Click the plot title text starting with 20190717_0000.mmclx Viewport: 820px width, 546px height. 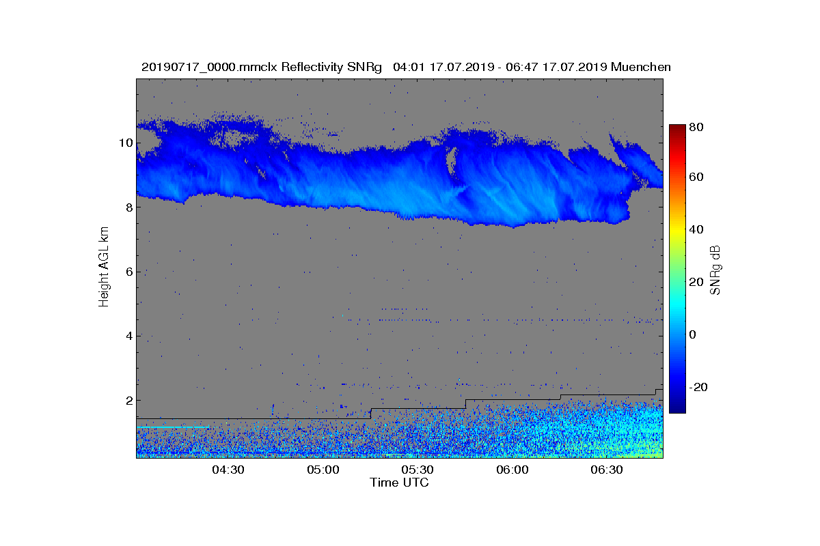[x=406, y=67]
